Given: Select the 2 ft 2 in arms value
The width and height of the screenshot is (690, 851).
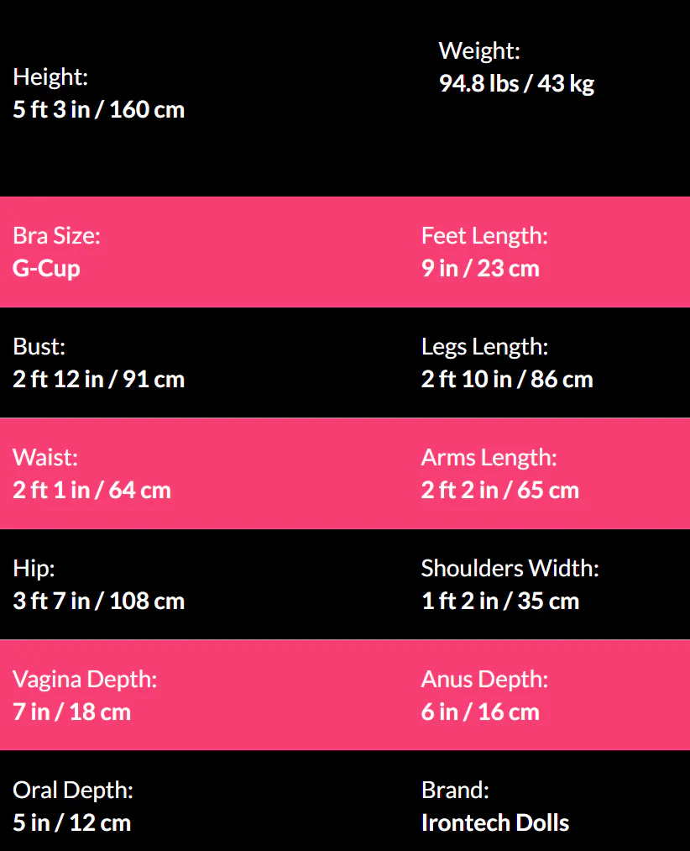Looking at the screenshot, I should tap(499, 491).
